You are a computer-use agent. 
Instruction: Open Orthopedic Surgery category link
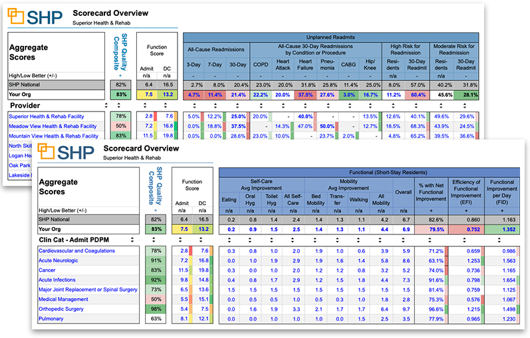point(61,309)
